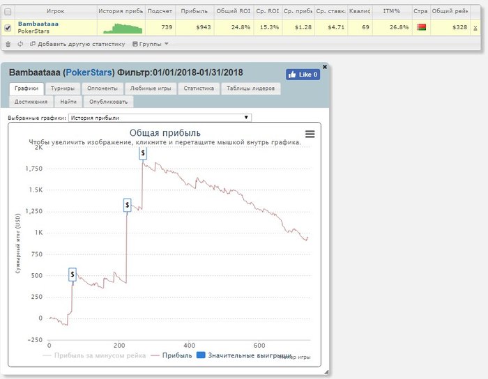This screenshot has height=379, width=488.
Task: Click the Facebook Like button
Action: (x=303, y=75)
